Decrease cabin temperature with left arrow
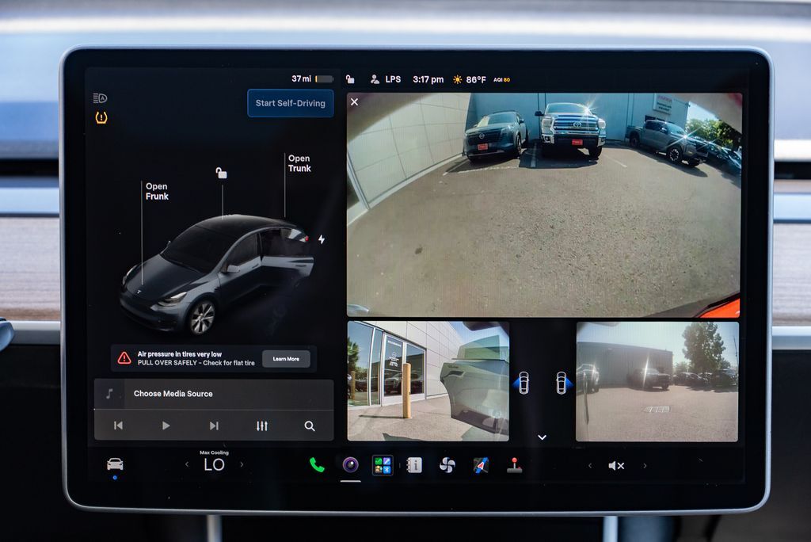Image resolution: width=811 pixels, height=542 pixels. pos(187,464)
